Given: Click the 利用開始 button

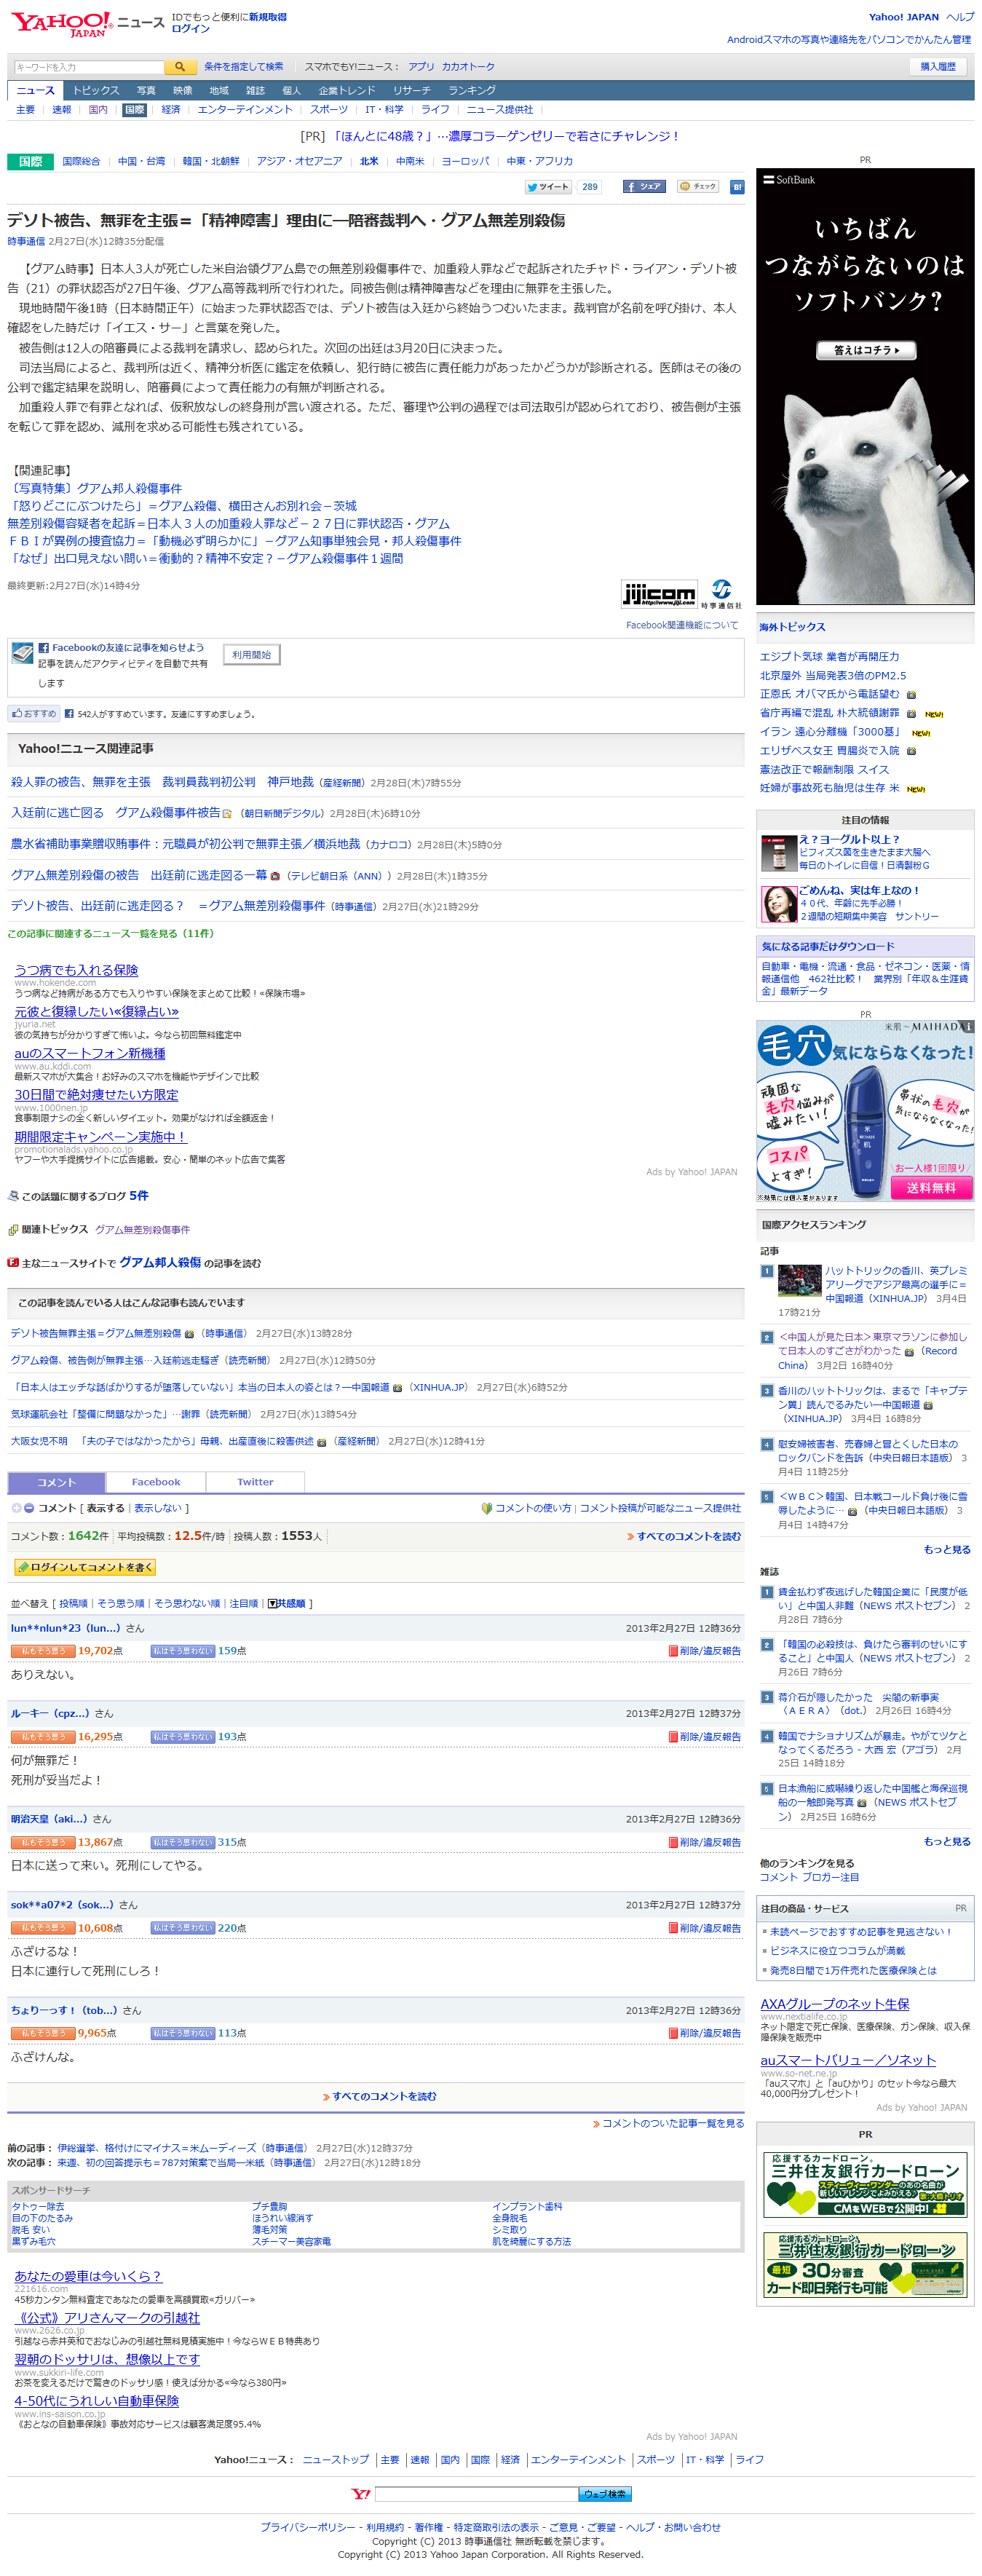Looking at the screenshot, I should pos(251,655).
